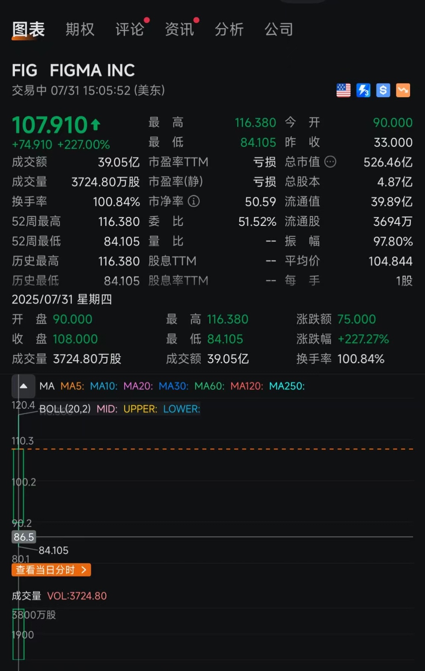
Task: Collapse indicators with the up-arrow button
Action: (24, 386)
